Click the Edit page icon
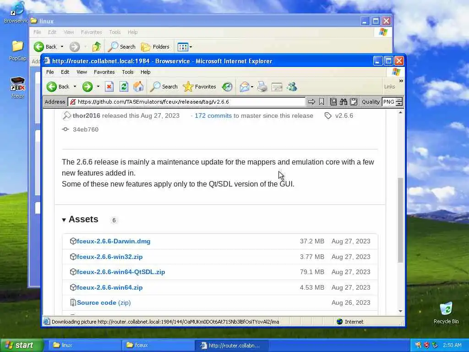 click(277, 87)
